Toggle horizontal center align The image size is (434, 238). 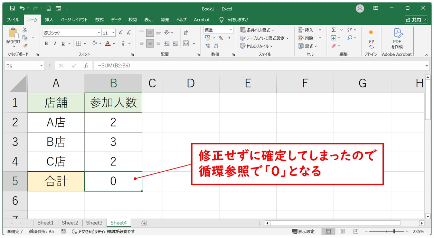tap(150, 43)
